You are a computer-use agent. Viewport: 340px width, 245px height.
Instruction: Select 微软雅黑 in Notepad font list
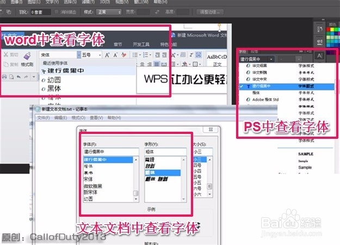click(93, 186)
